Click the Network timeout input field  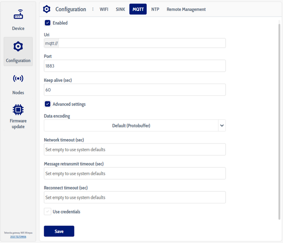click(x=135, y=150)
